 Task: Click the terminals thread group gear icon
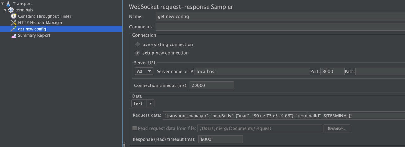point(11,10)
